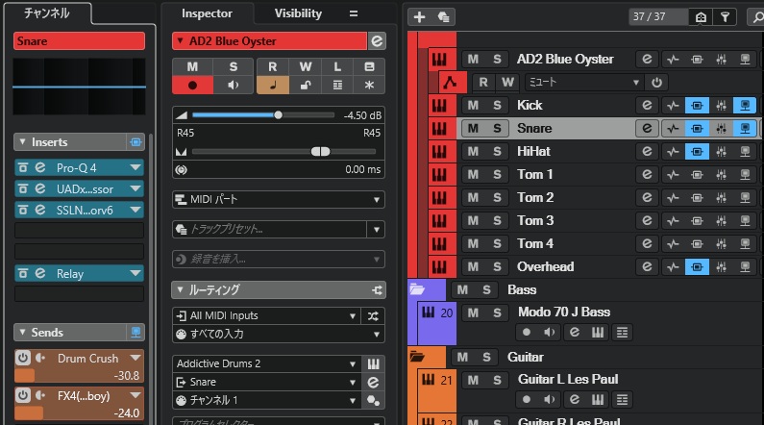
Task: Click the Lock track icon in Inspector
Action: click(306, 86)
